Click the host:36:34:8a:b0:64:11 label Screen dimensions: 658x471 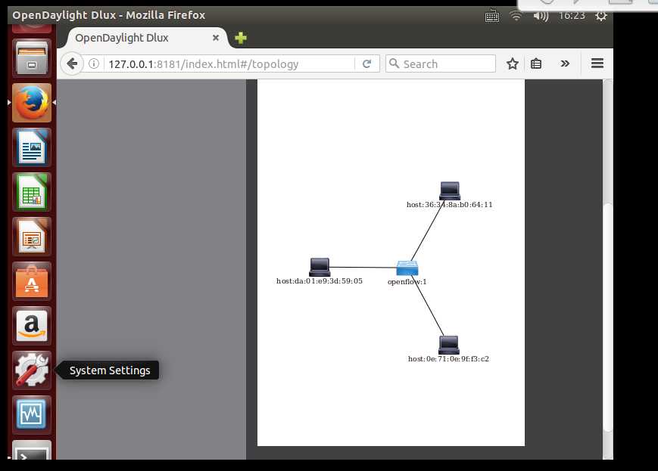(x=450, y=204)
